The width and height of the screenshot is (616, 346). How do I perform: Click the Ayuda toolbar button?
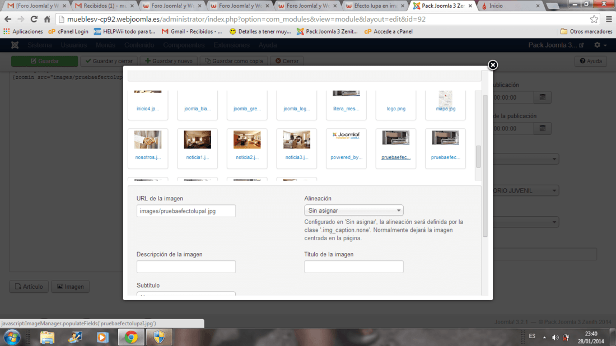click(x=591, y=61)
